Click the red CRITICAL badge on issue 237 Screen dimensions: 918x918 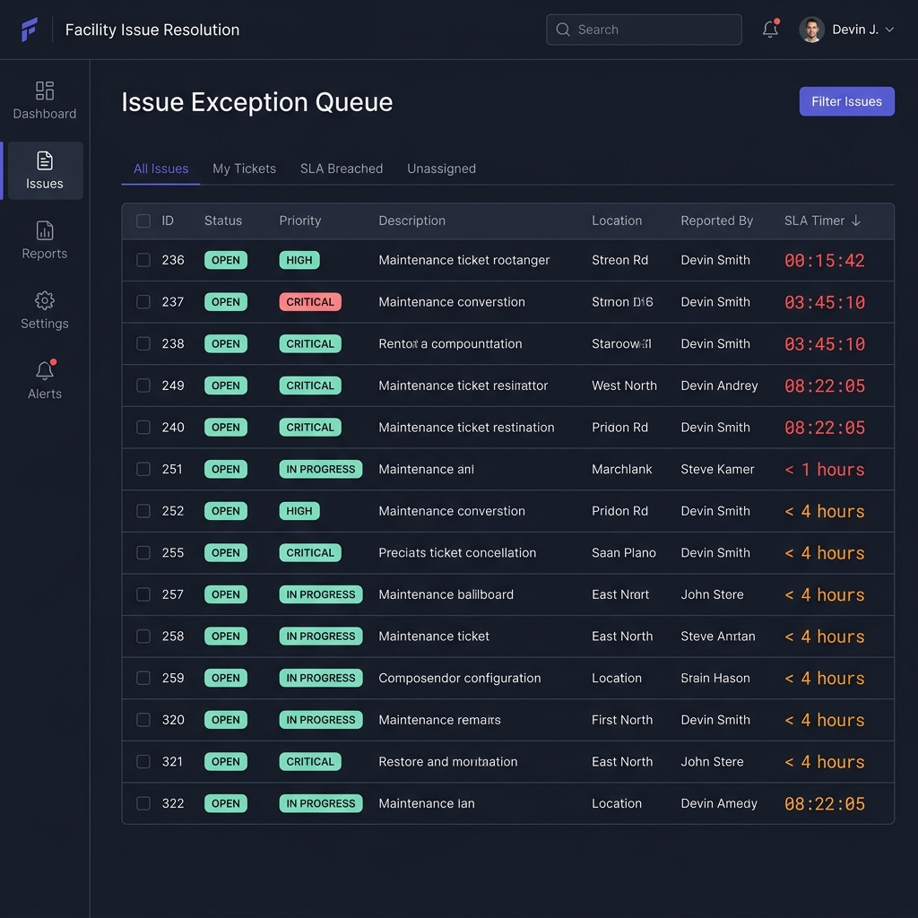pyautogui.click(x=309, y=302)
